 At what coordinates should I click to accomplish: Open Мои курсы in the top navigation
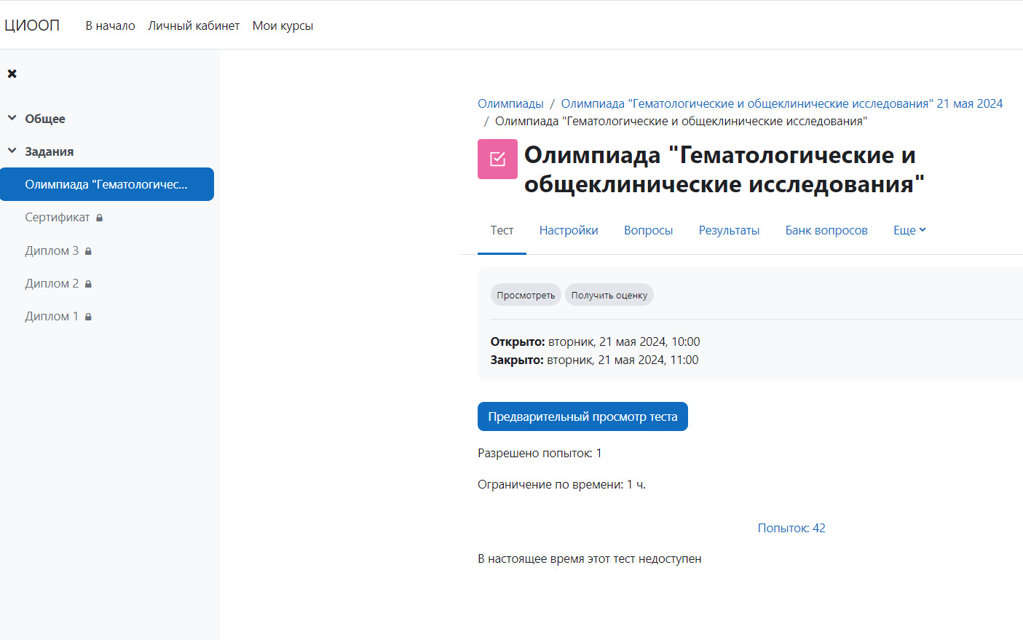[283, 25]
